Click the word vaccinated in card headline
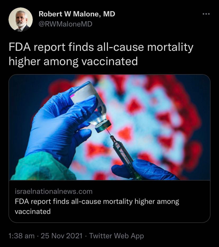 click(x=33, y=212)
